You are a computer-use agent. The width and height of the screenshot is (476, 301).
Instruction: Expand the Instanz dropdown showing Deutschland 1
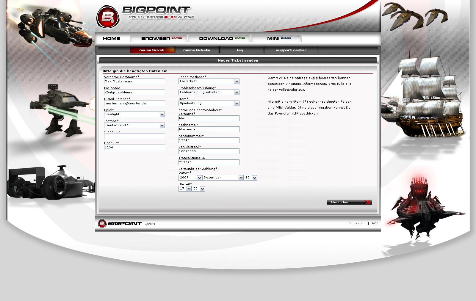134,125
